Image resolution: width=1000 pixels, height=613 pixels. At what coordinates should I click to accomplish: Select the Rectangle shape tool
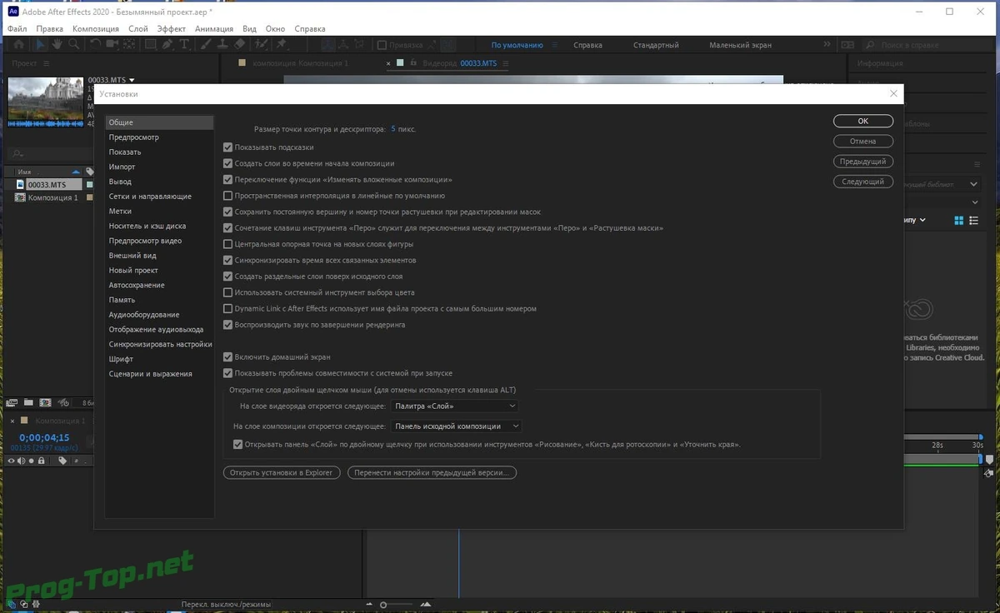pos(151,44)
